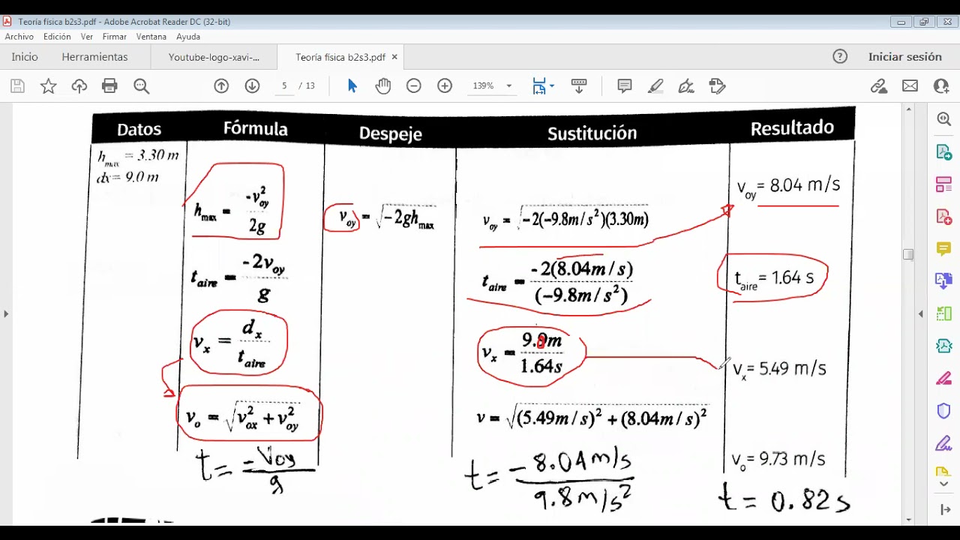Click scrollbar down arrow
960x540 pixels.
coord(908,520)
